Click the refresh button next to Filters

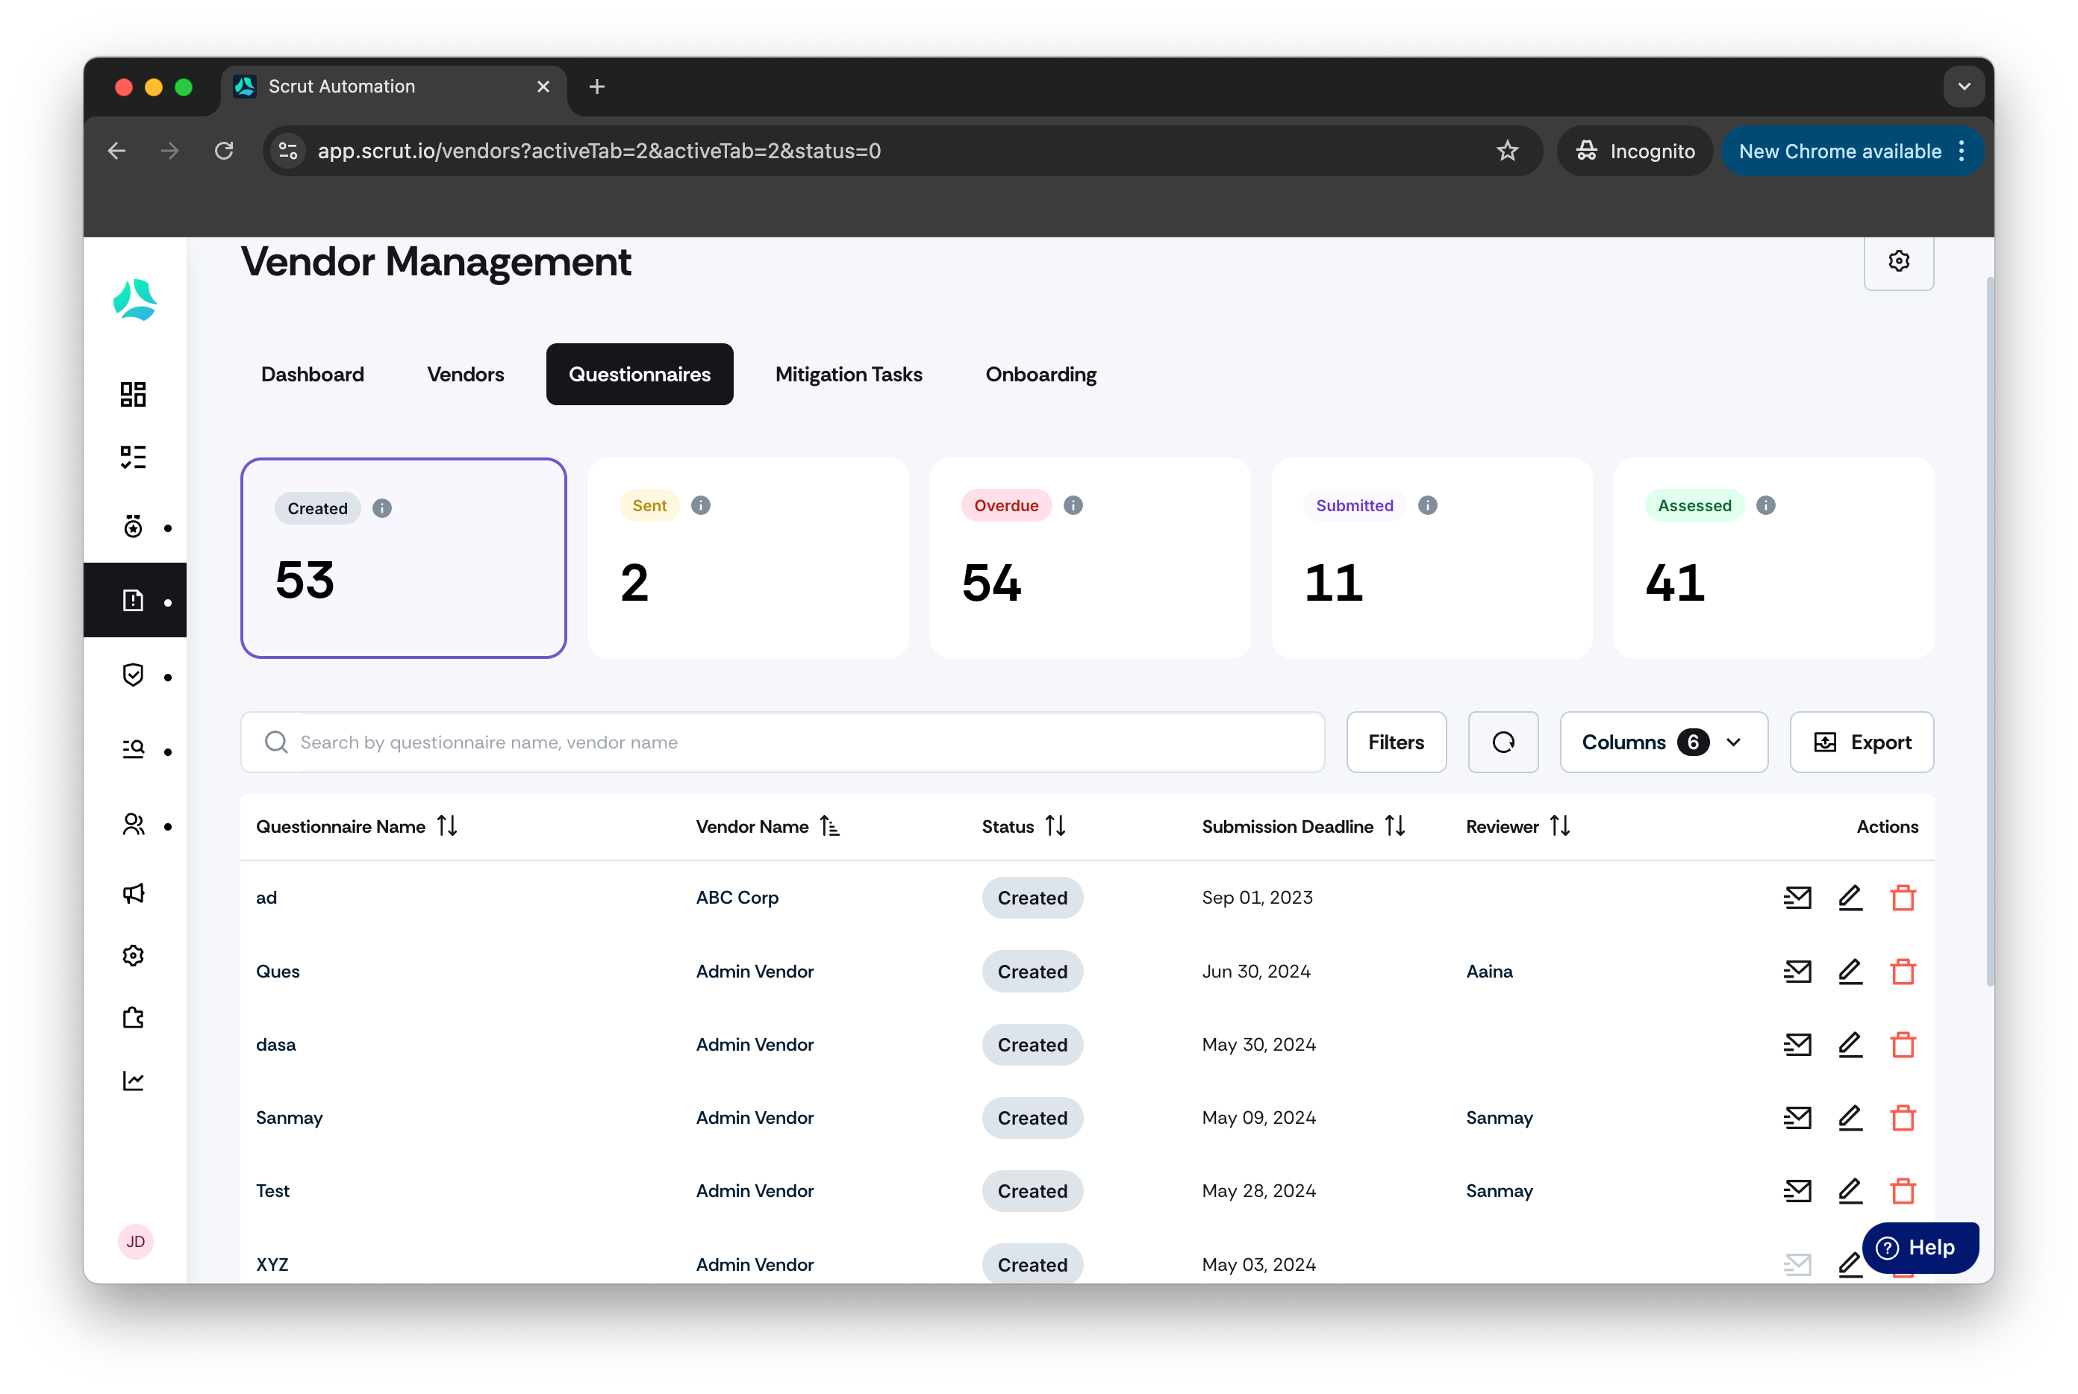click(1503, 743)
